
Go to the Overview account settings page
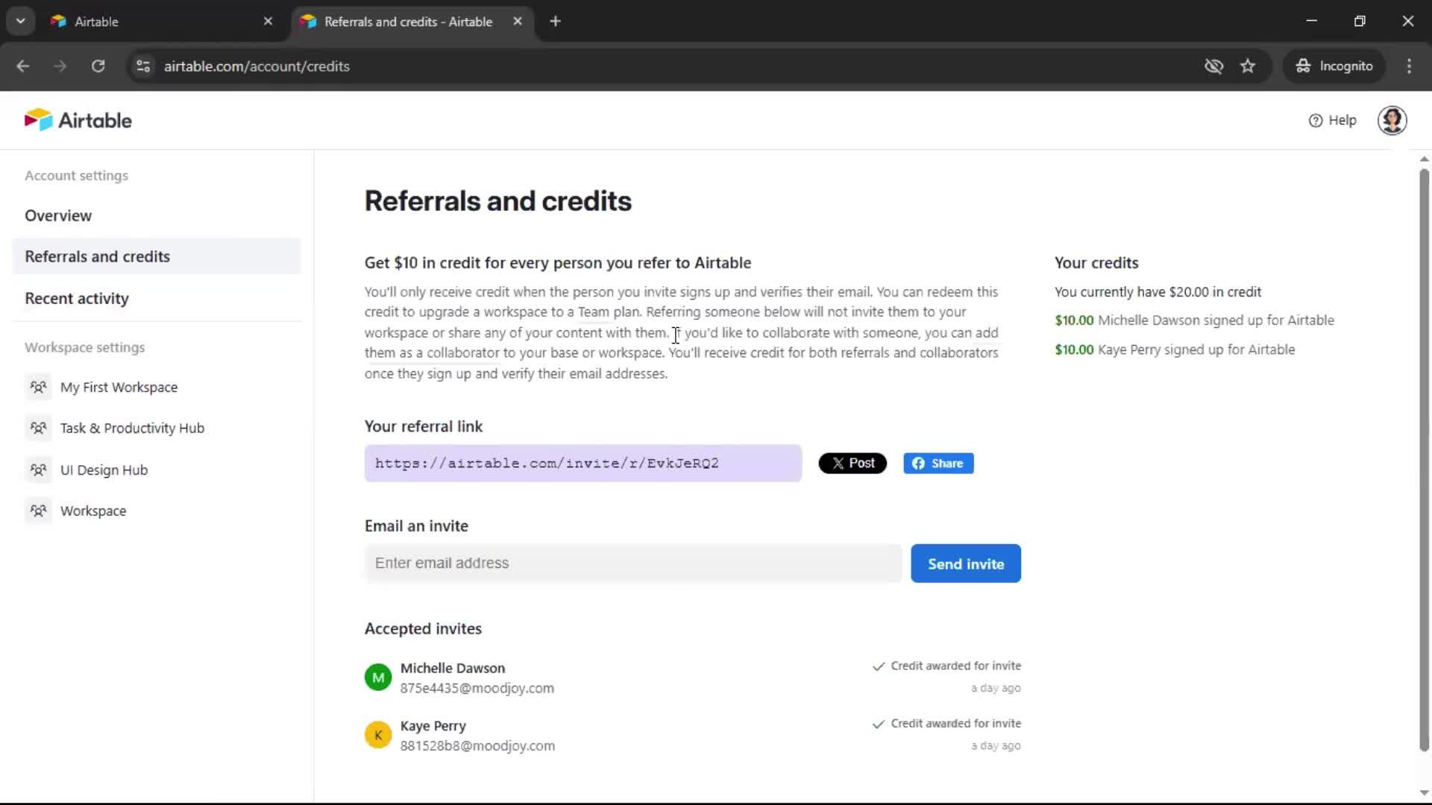click(58, 215)
